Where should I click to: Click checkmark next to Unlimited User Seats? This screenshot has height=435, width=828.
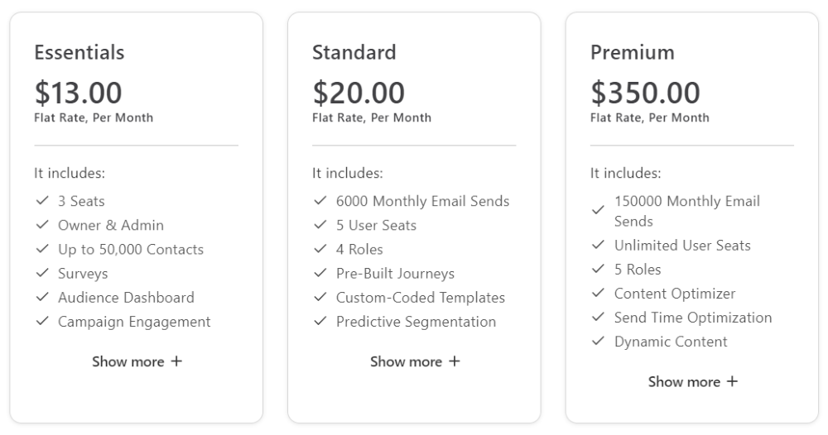pos(598,245)
